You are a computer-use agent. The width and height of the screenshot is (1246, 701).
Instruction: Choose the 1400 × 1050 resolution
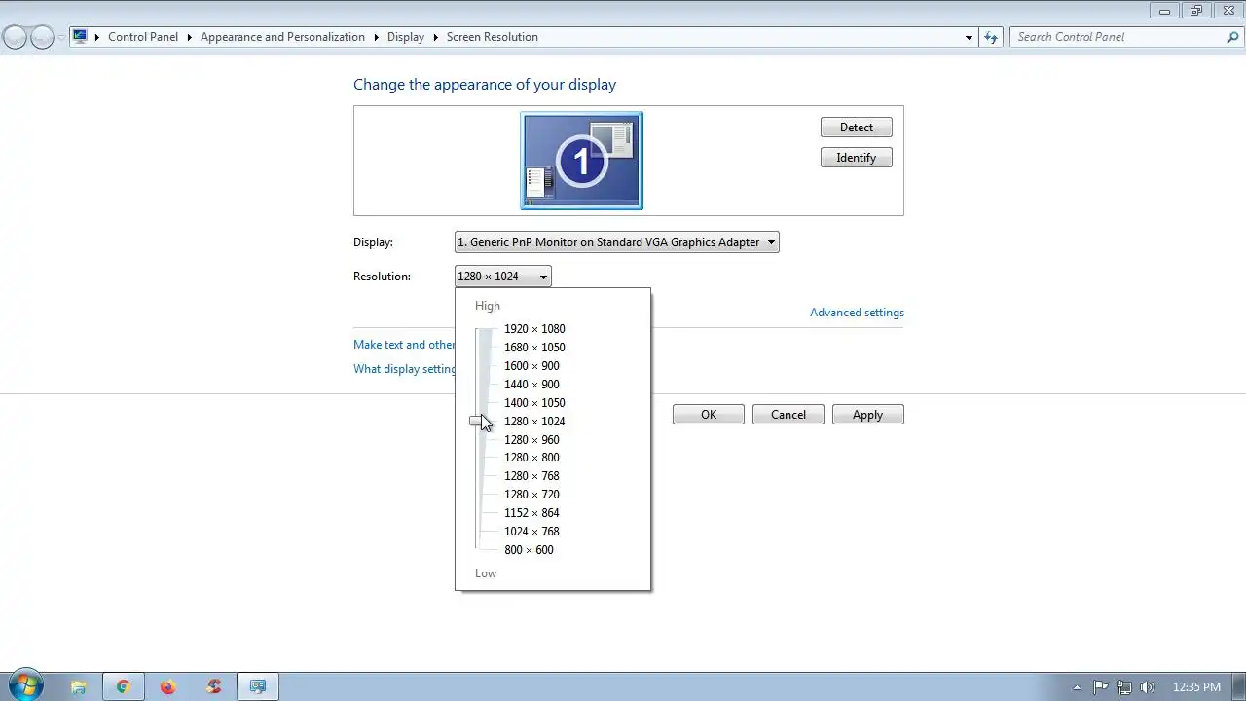click(534, 403)
